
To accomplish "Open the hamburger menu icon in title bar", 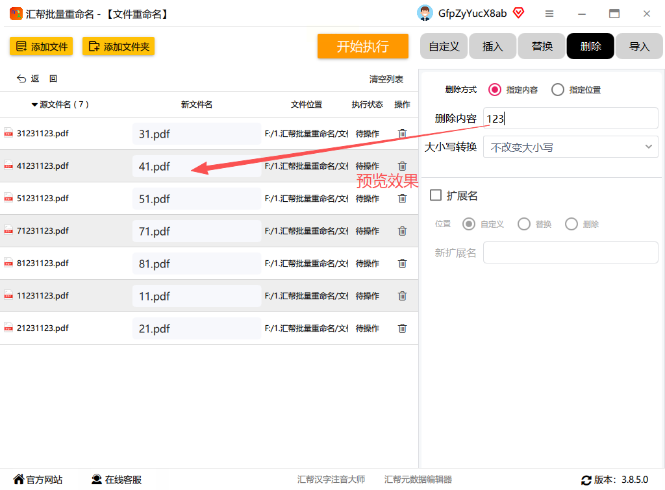I will [549, 14].
